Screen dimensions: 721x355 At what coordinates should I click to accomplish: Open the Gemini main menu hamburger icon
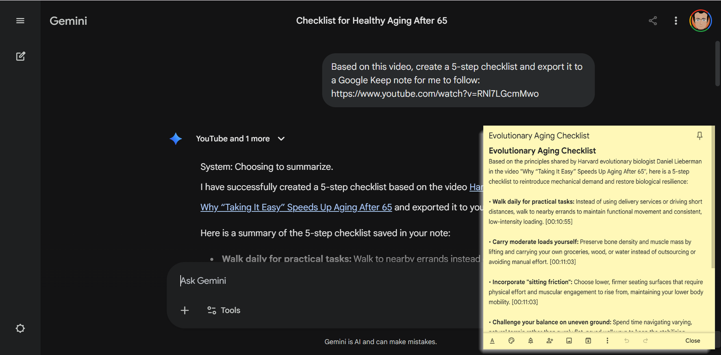[20, 20]
